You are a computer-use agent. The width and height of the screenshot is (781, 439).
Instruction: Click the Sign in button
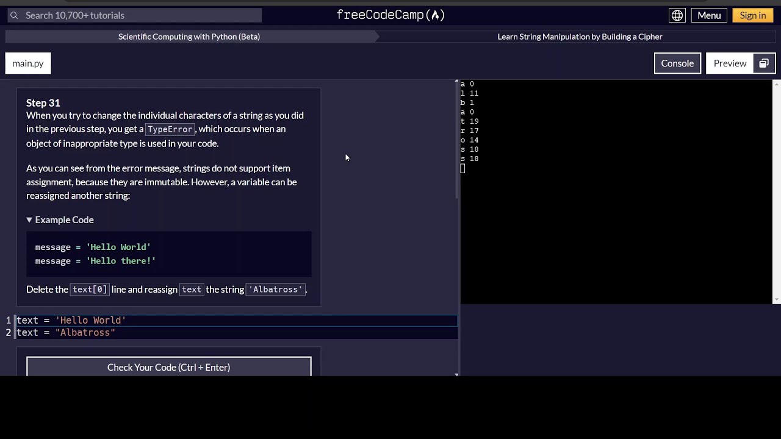753,15
